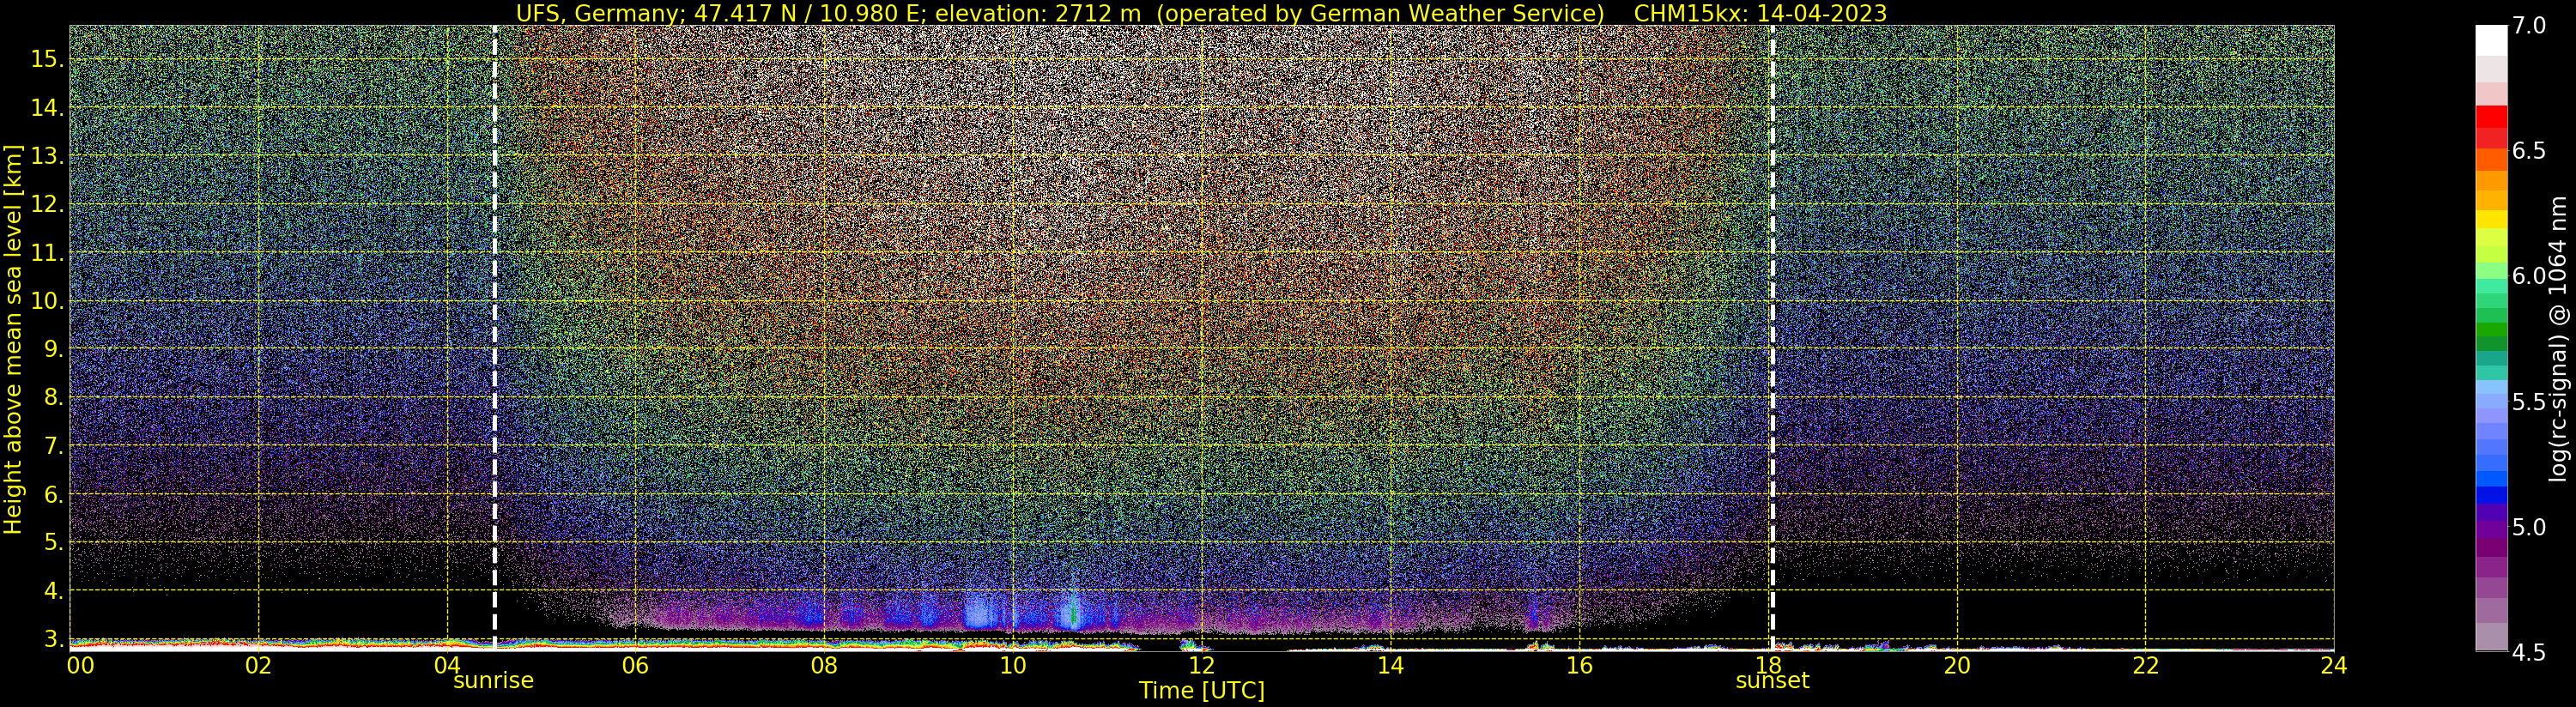This screenshot has height=707, width=2576.
Task: Click the 08 time tick label
Action: [x=823, y=666]
